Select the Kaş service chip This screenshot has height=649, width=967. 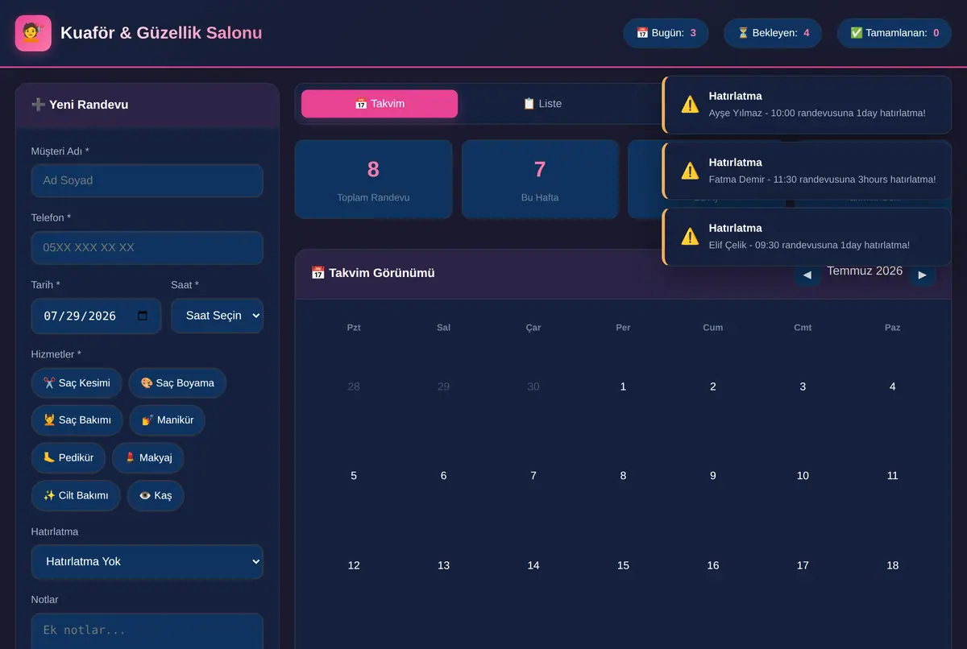point(156,495)
